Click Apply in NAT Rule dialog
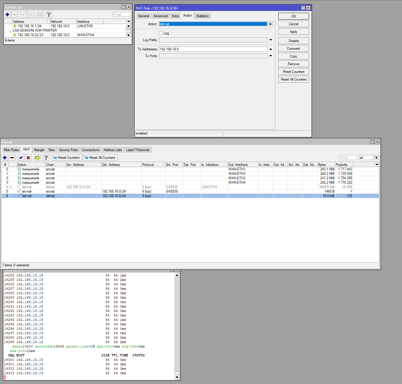 tap(294, 32)
